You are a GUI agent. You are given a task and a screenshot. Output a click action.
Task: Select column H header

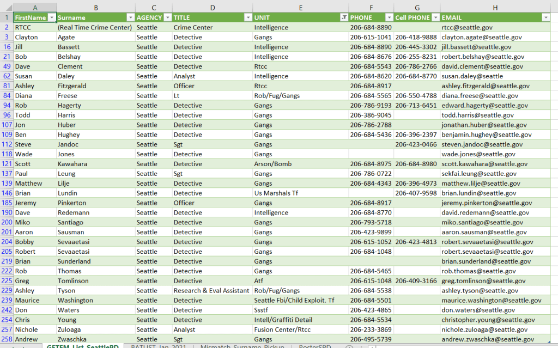(495, 7)
